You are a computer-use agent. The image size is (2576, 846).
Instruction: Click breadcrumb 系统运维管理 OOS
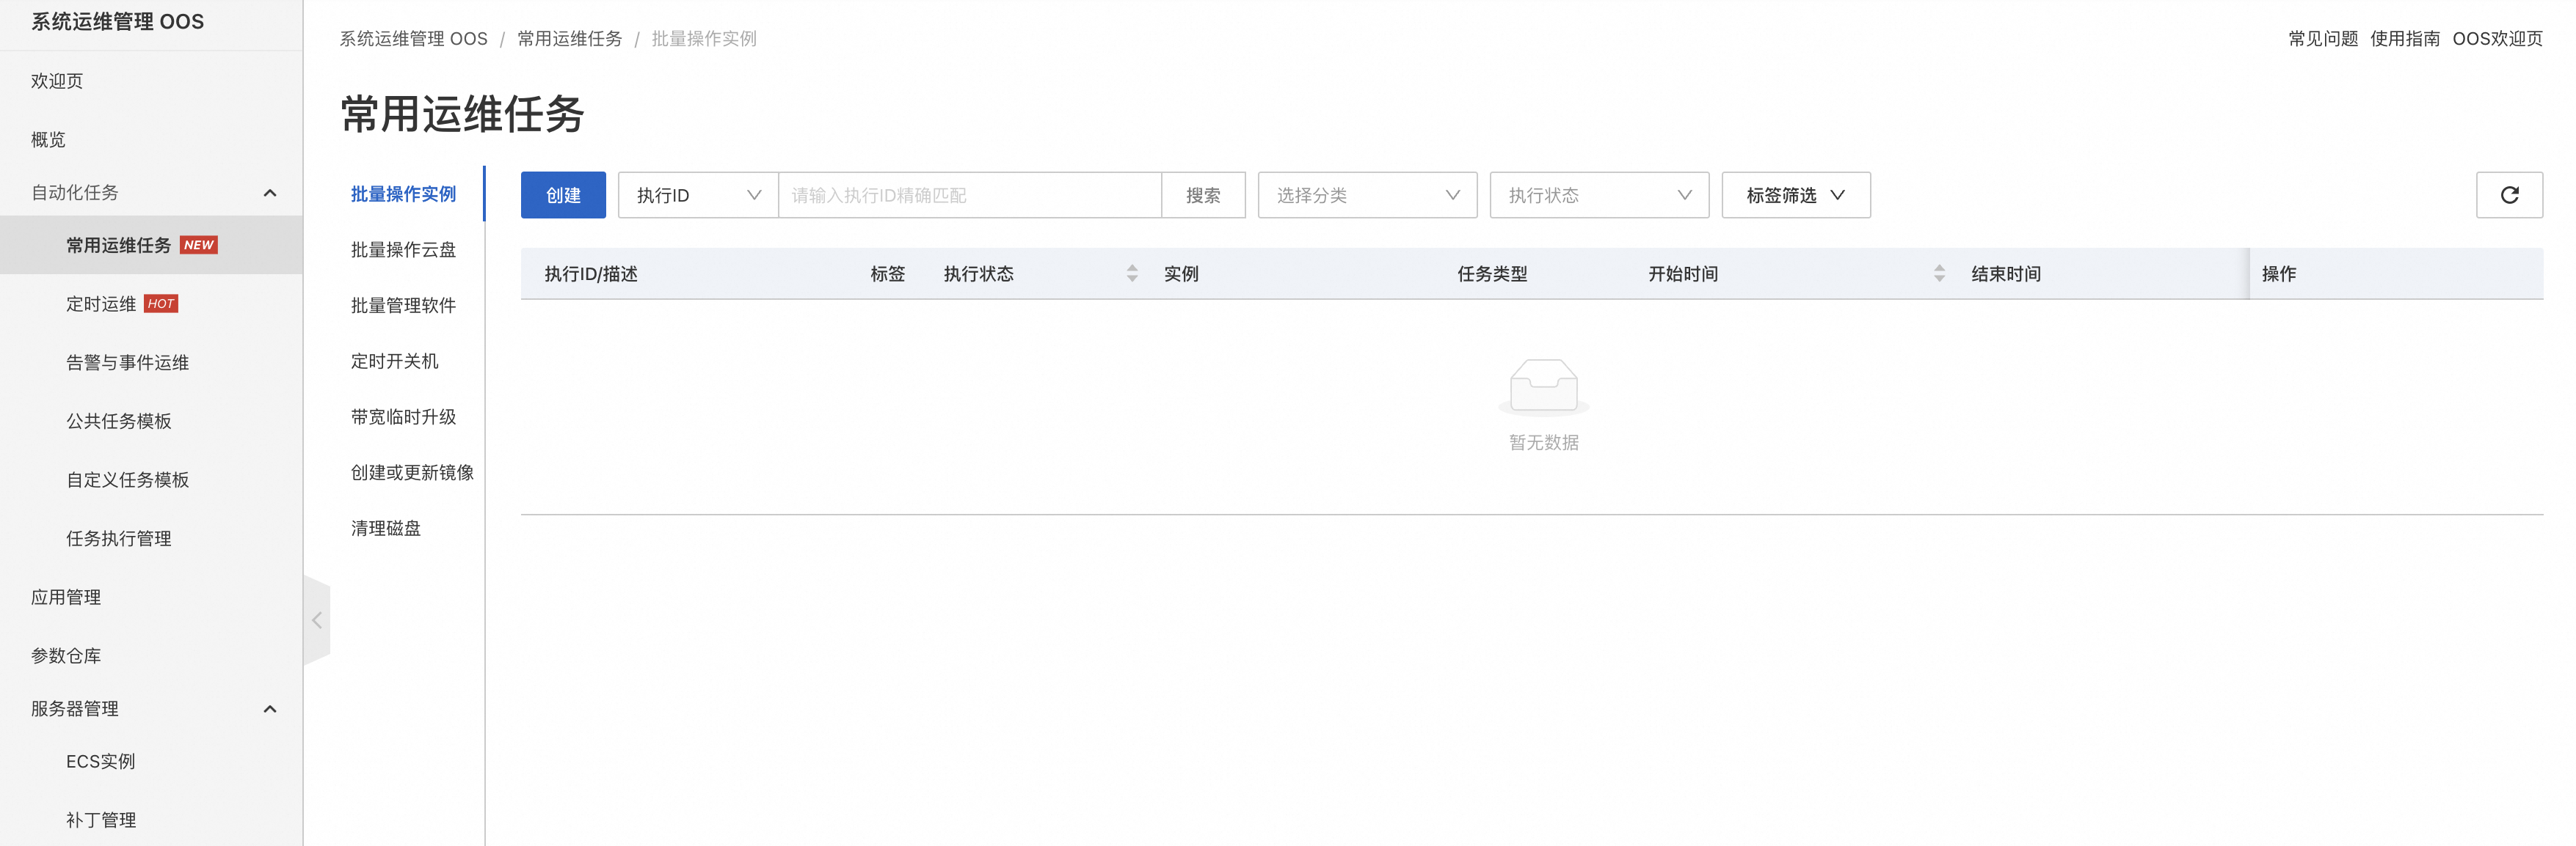[413, 38]
